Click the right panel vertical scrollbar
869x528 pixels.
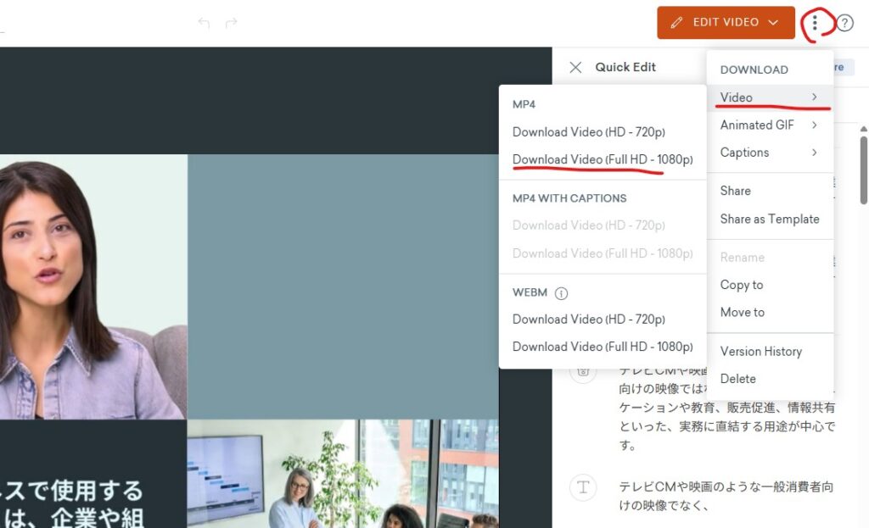click(x=864, y=170)
